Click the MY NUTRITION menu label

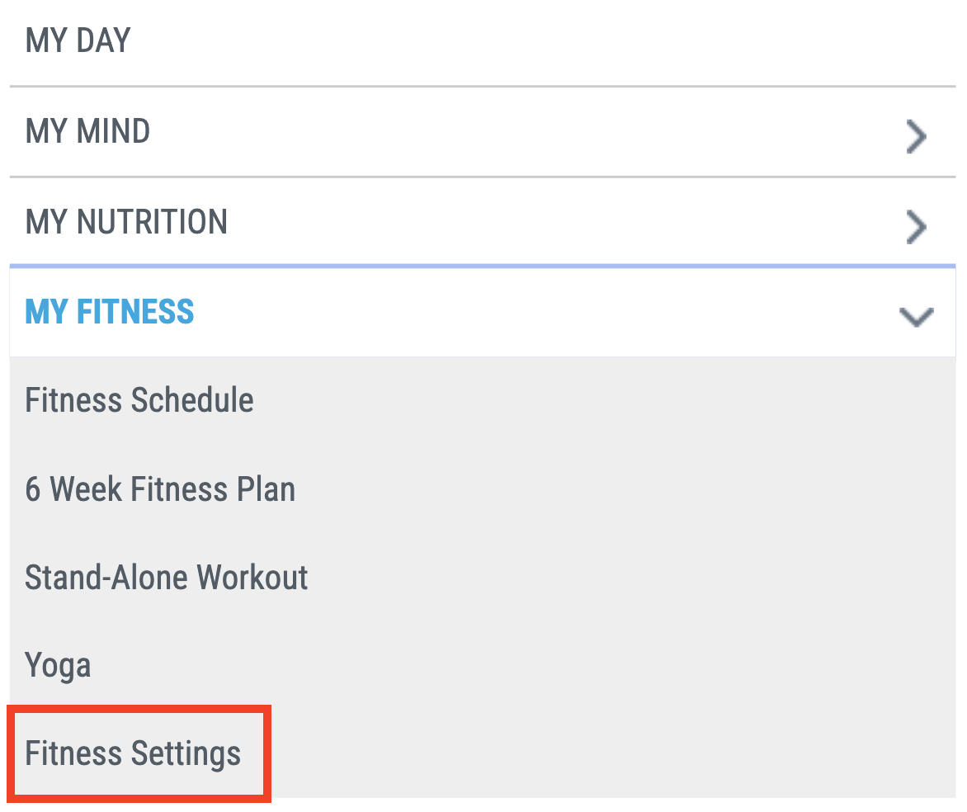tap(126, 222)
